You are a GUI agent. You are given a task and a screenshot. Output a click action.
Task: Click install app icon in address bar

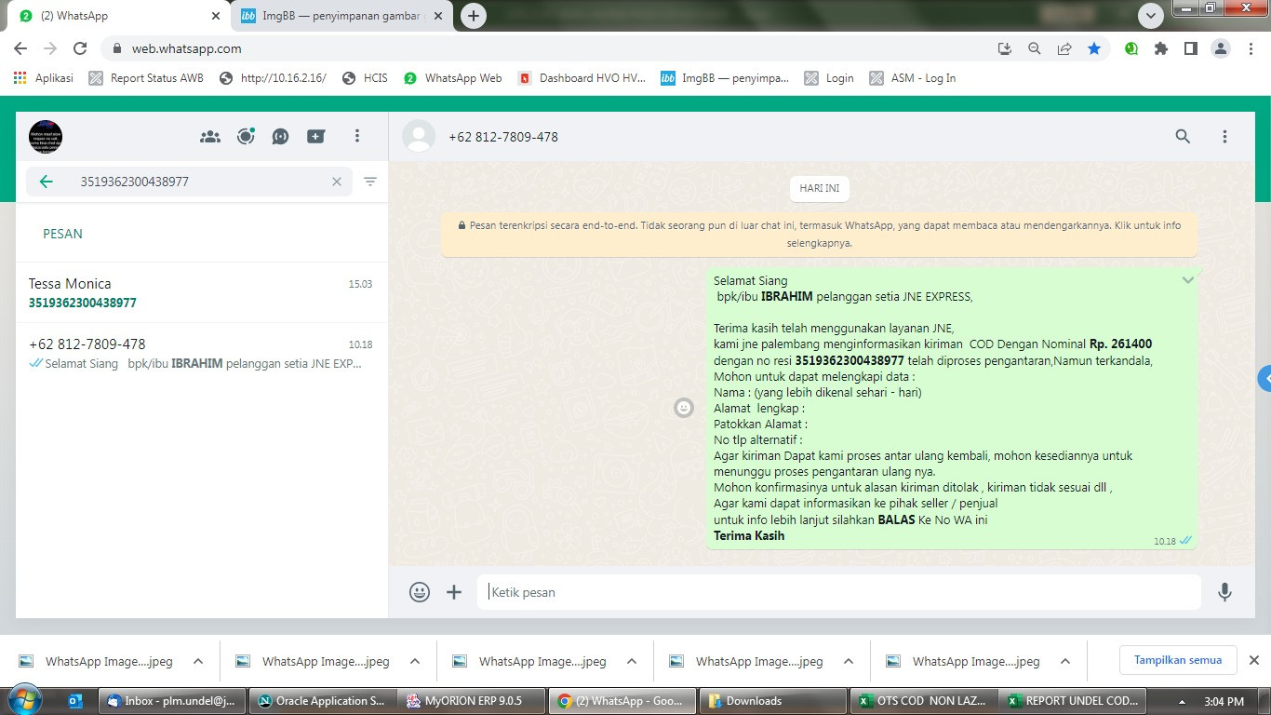click(x=1004, y=48)
